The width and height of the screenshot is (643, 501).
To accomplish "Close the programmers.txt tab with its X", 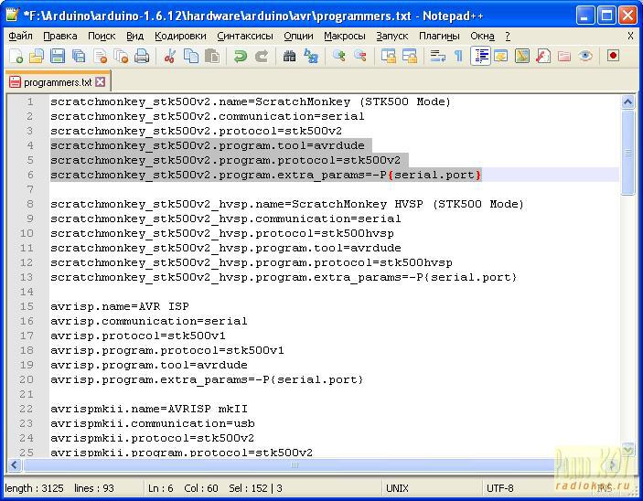I will point(101,82).
